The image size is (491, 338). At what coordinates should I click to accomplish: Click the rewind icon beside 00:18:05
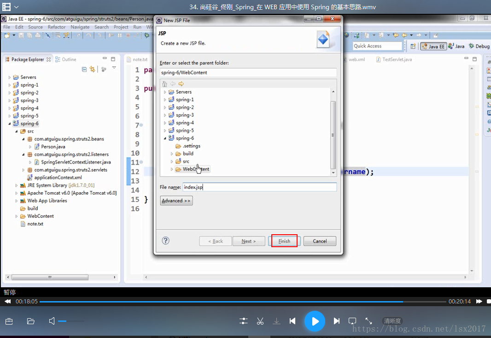8,301
